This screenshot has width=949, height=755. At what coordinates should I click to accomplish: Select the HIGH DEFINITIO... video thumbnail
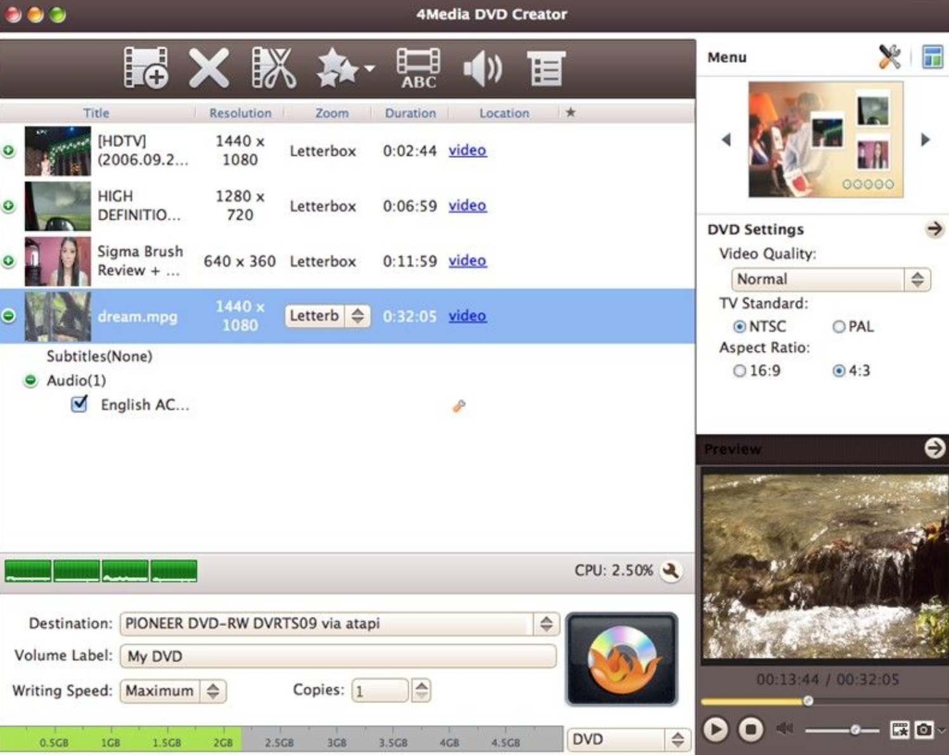(x=58, y=206)
